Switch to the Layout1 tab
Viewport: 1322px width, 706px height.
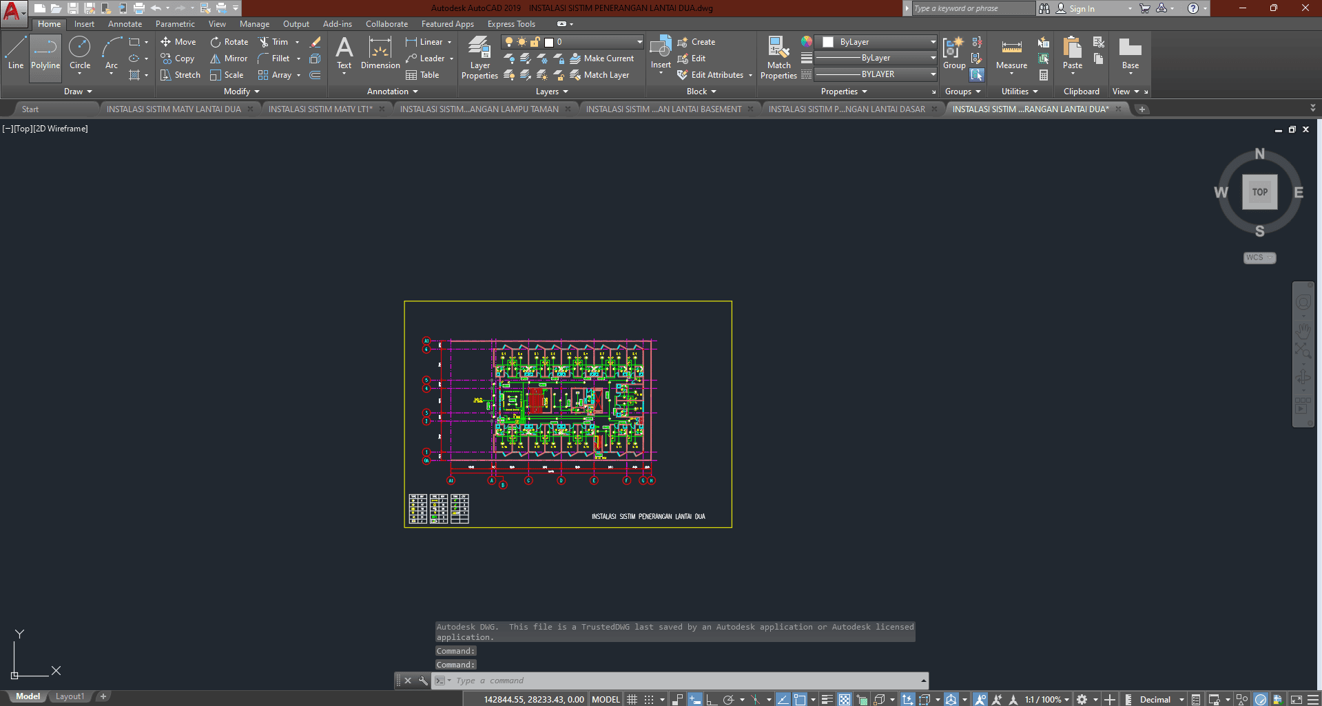70,696
